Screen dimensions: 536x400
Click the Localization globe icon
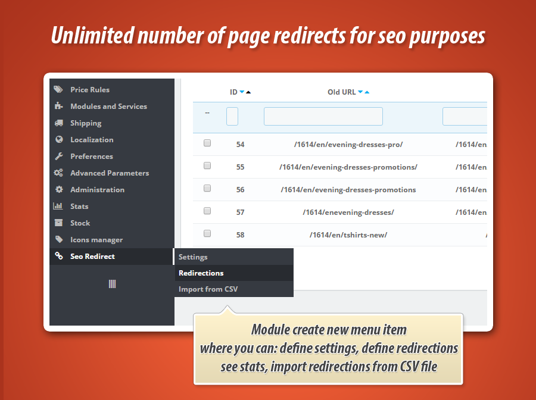tap(58, 140)
